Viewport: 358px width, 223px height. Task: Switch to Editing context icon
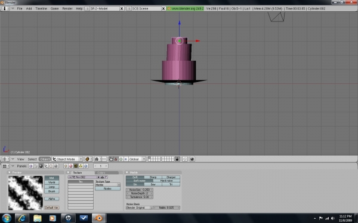tap(51, 166)
